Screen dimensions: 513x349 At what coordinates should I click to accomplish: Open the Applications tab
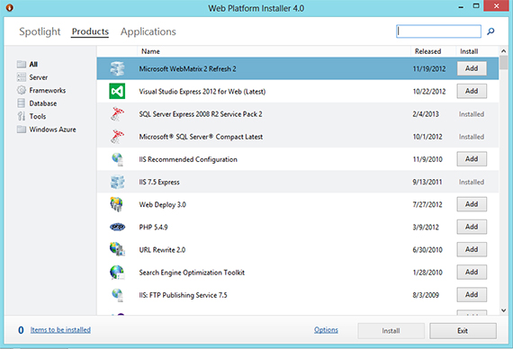click(x=148, y=31)
